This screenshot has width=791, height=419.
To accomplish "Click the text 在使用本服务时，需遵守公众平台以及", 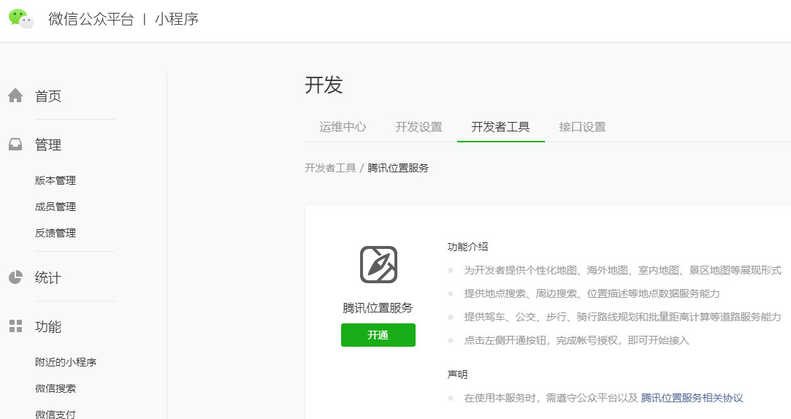I will tap(551, 398).
